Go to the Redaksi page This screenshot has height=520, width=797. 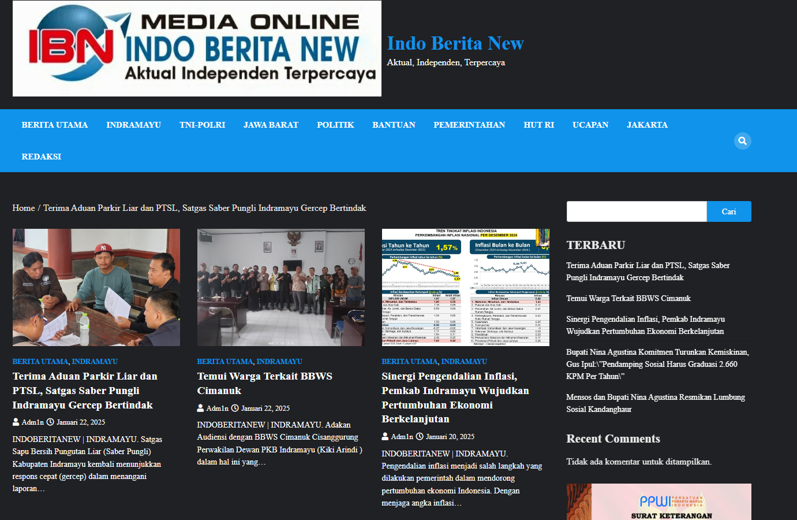tap(42, 157)
